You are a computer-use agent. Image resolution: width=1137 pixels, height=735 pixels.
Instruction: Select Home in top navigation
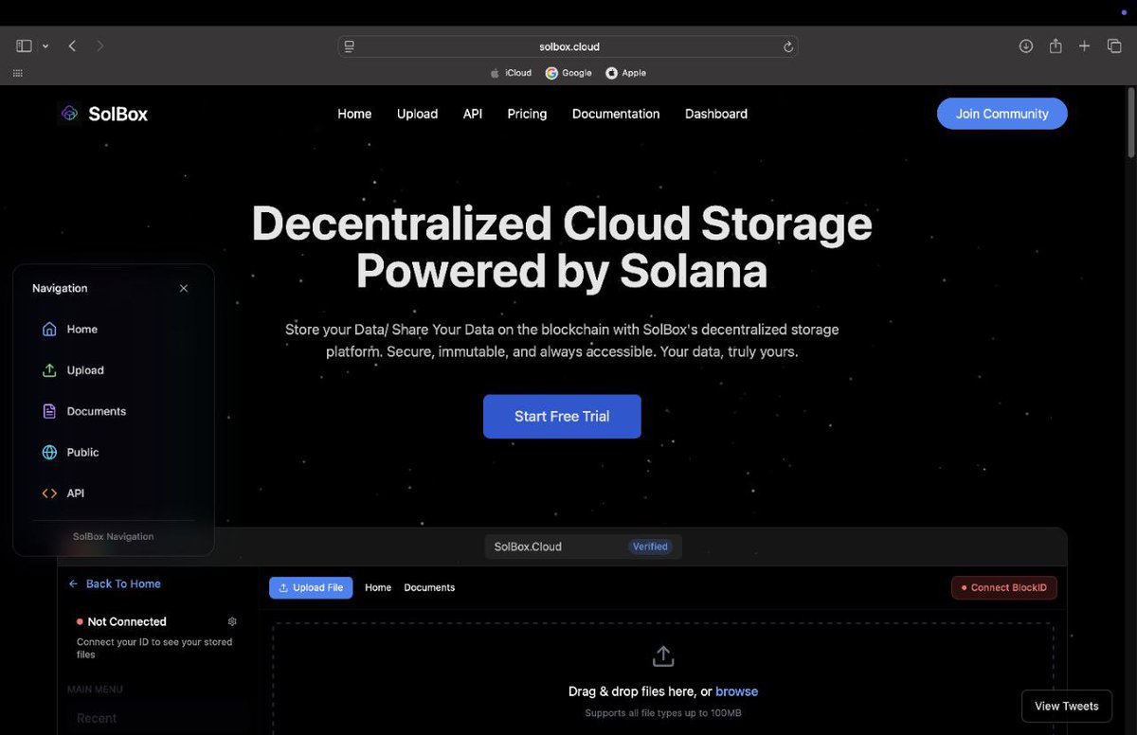354,114
